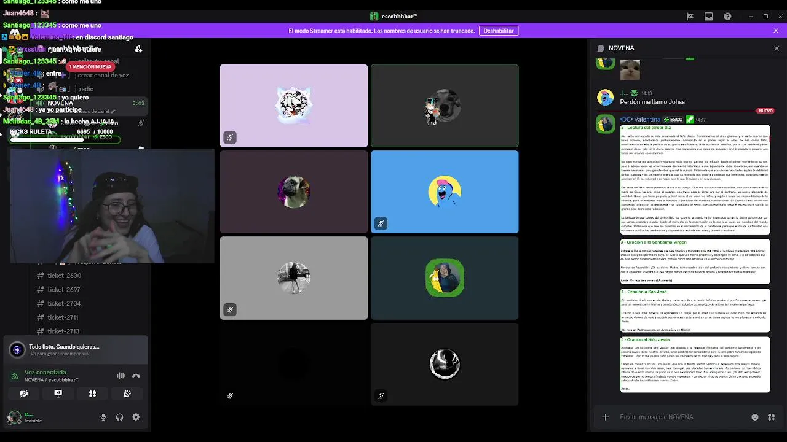Toggle noise suppression waveform icon
Image resolution: width=787 pixels, height=442 pixels.
(121, 376)
